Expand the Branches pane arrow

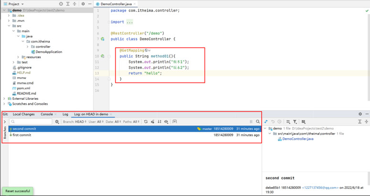point(5,122)
